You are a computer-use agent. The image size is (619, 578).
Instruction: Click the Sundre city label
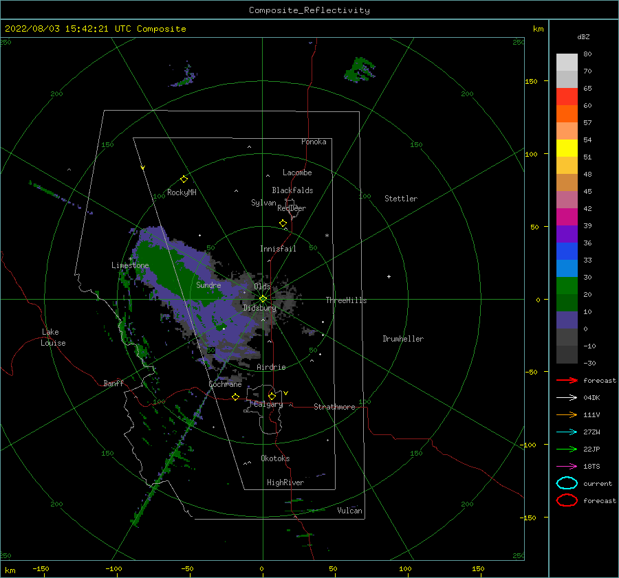tap(209, 285)
